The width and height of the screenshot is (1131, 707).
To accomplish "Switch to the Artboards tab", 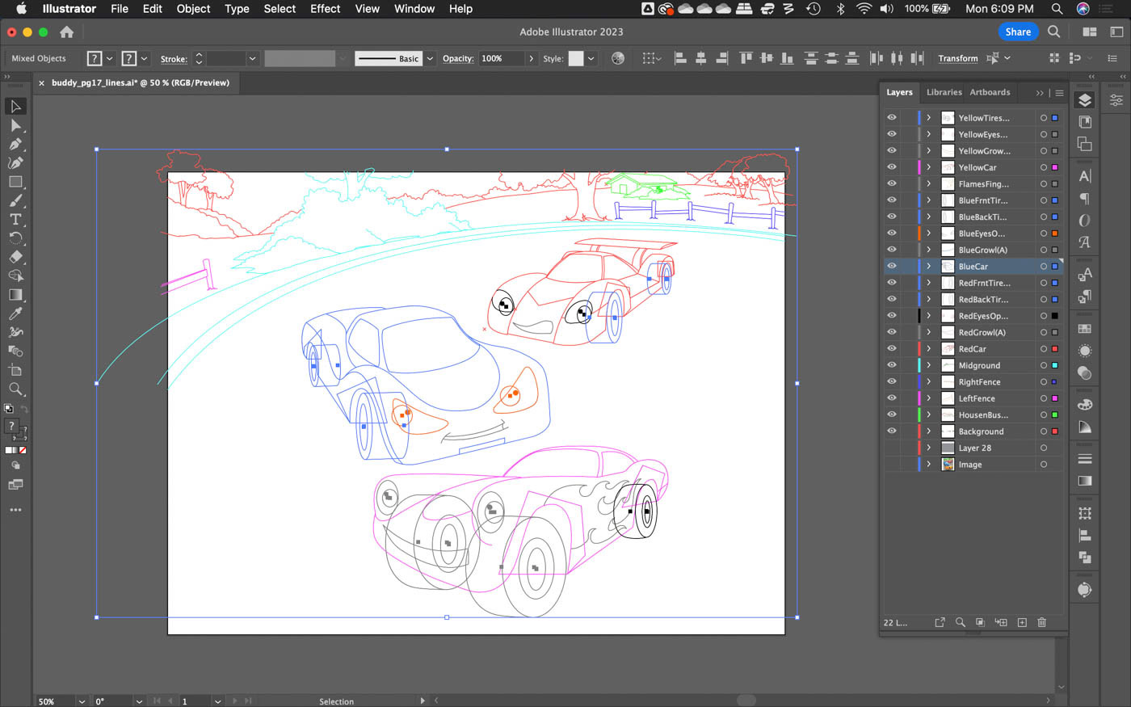I will coord(990,92).
